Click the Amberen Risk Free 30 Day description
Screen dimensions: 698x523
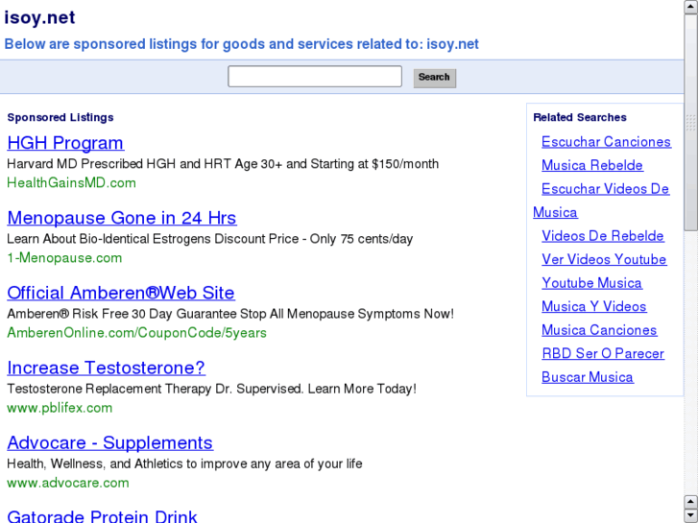(230, 314)
